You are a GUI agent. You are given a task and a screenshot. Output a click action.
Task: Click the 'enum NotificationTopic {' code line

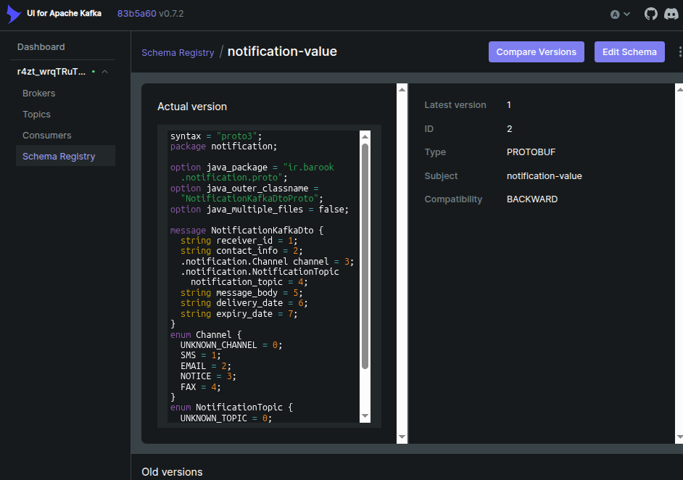(231, 407)
